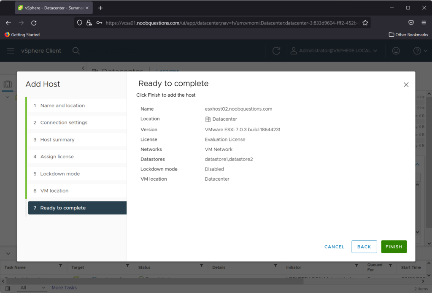Close the Add Host dialog

(406, 84)
